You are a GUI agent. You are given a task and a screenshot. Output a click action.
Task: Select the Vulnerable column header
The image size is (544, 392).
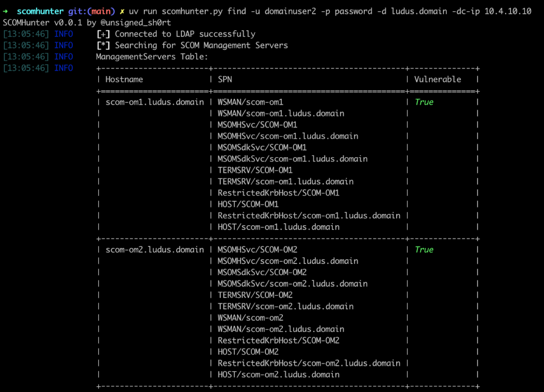pyautogui.click(x=438, y=79)
